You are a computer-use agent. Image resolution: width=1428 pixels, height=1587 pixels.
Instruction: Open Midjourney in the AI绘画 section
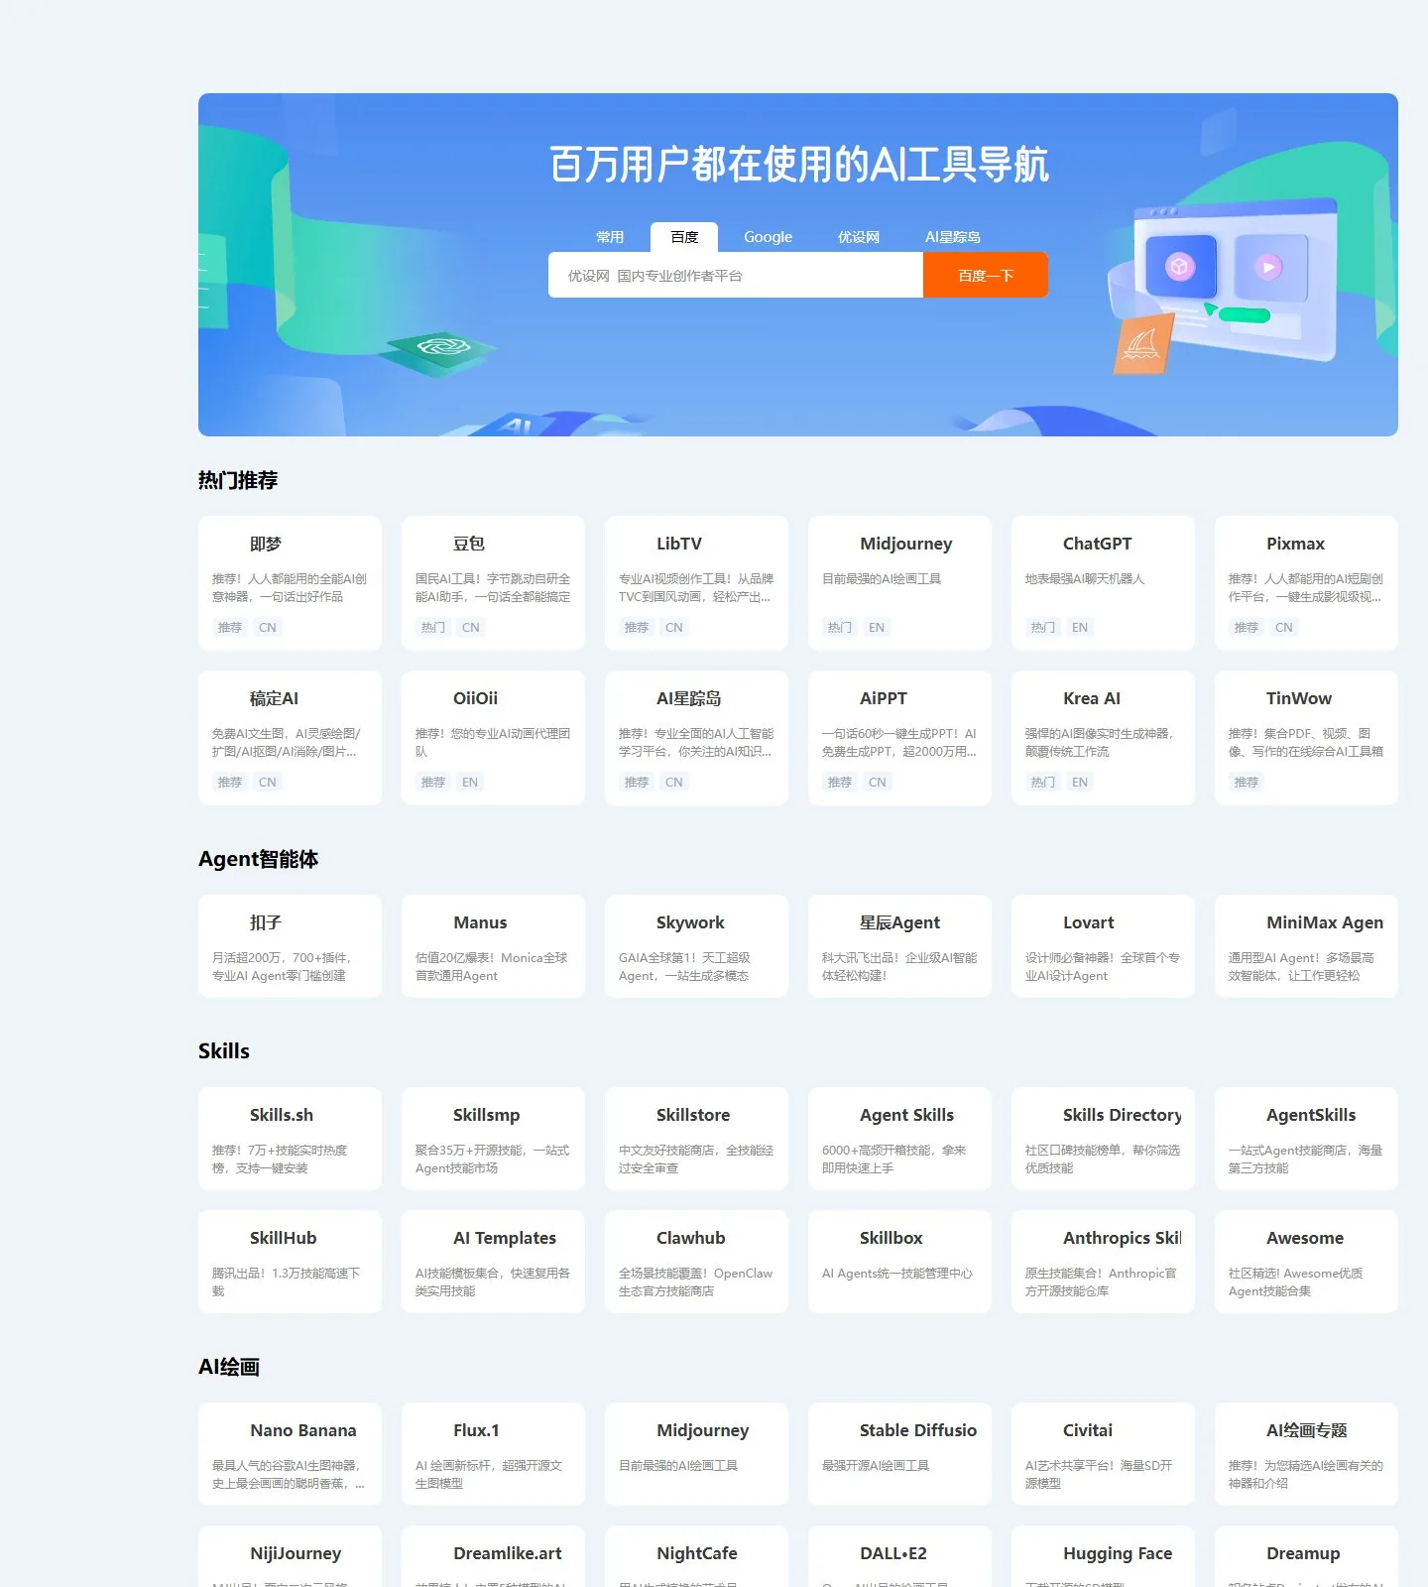coord(696,1454)
